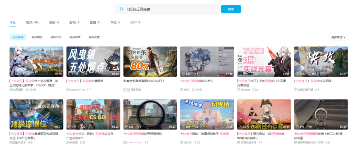Click the blue 搜索 search button
355x151 pixels.
click(x=231, y=9)
